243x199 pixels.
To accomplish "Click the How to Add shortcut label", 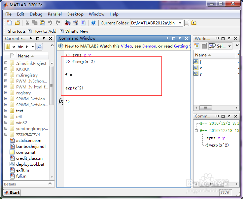I will [x=45, y=31].
